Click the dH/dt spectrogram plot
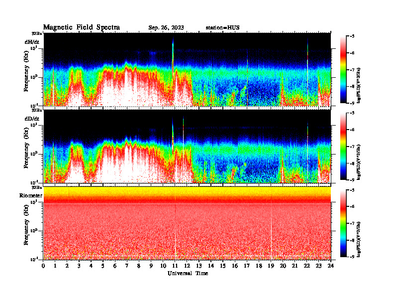This screenshot has width=394, height=305. [187, 69]
